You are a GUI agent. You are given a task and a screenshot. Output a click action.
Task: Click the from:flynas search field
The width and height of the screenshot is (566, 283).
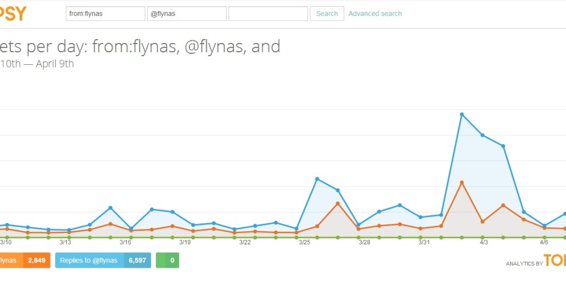point(105,14)
